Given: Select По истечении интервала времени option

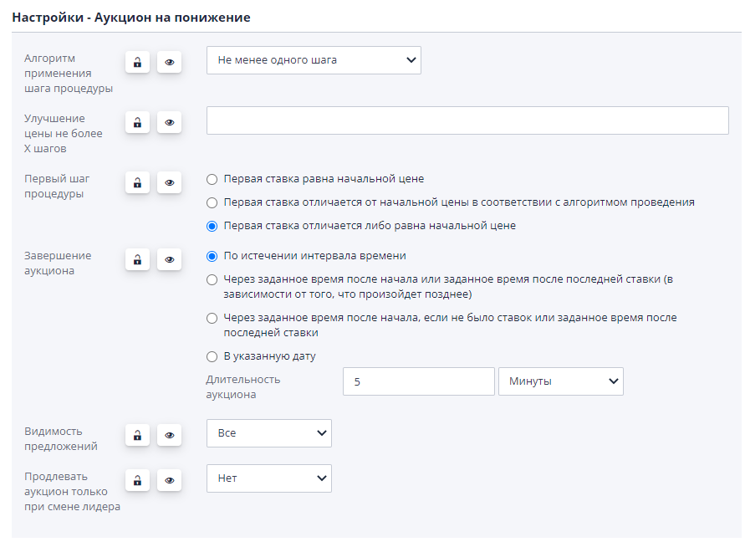Looking at the screenshot, I should tap(212, 256).
